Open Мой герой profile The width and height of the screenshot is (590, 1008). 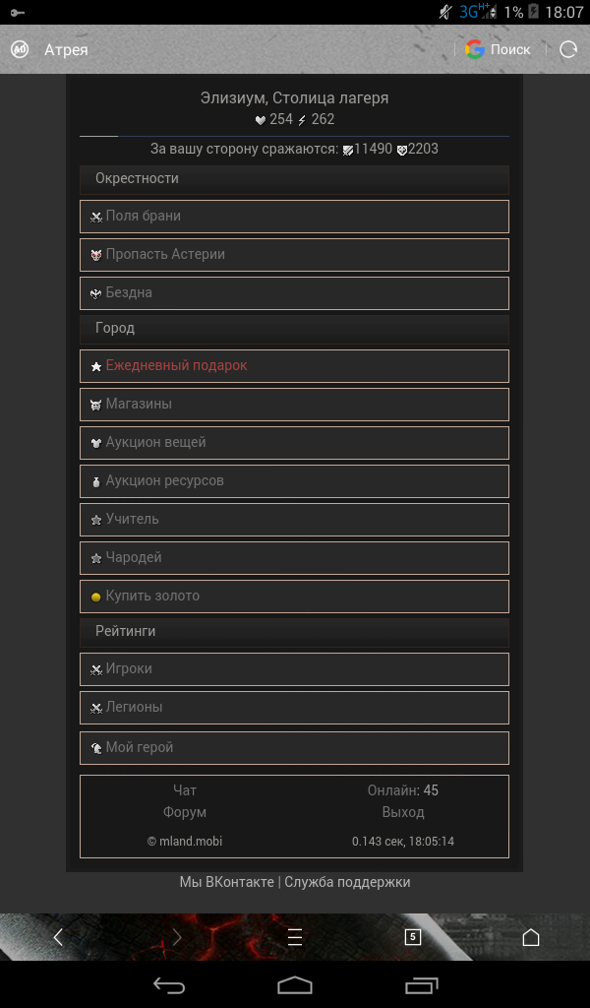click(x=294, y=748)
